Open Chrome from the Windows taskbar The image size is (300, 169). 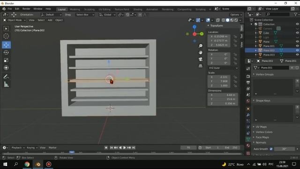(x=27, y=164)
